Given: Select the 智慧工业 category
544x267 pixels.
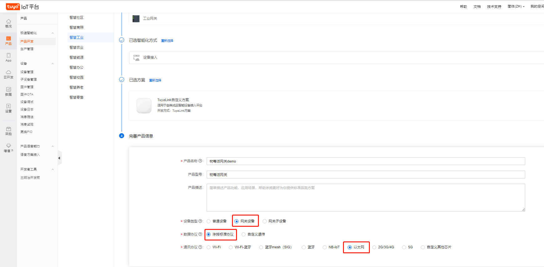Looking at the screenshot, I should click(x=91, y=37).
